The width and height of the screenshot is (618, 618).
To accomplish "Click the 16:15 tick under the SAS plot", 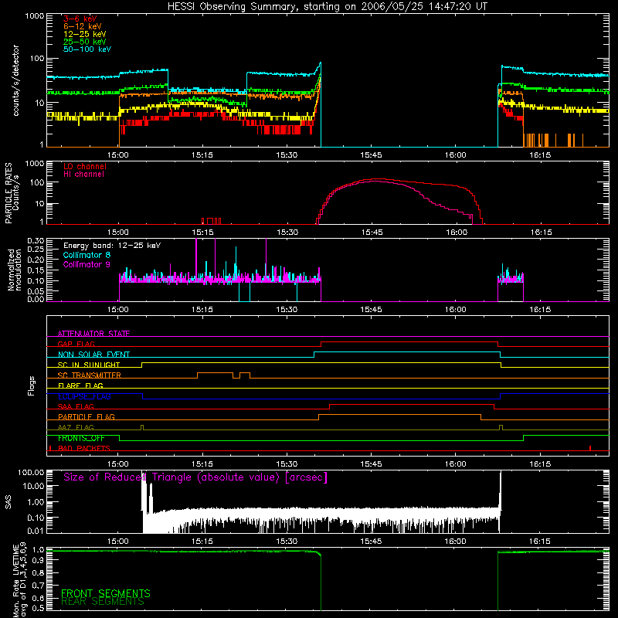I will point(539,542).
